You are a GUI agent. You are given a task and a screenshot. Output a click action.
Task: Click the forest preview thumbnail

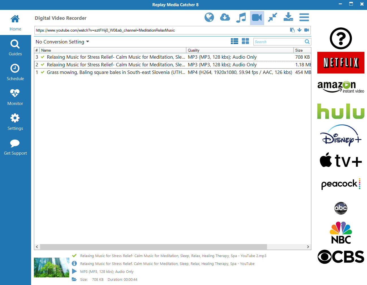tap(51, 268)
